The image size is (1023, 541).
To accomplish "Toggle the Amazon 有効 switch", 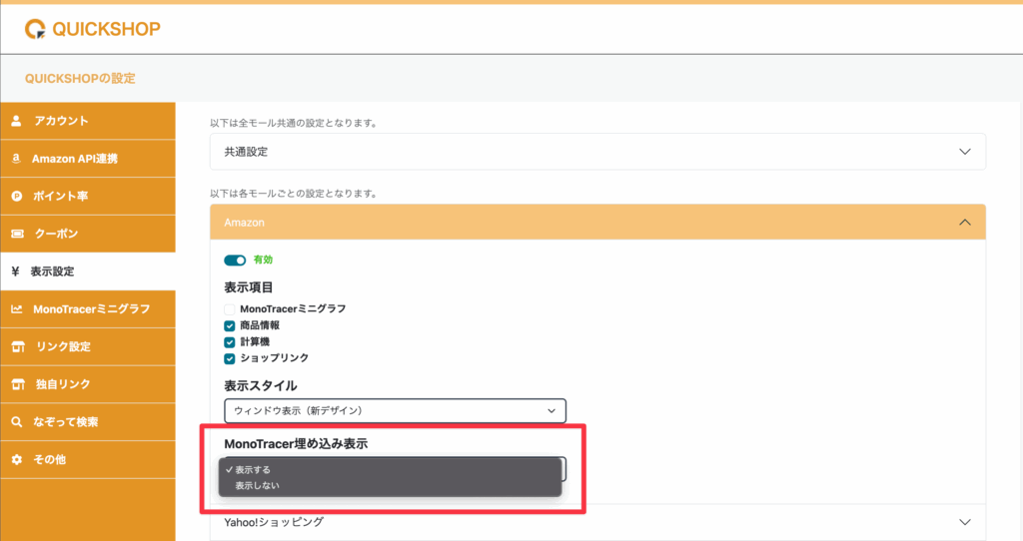I will 235,261.
